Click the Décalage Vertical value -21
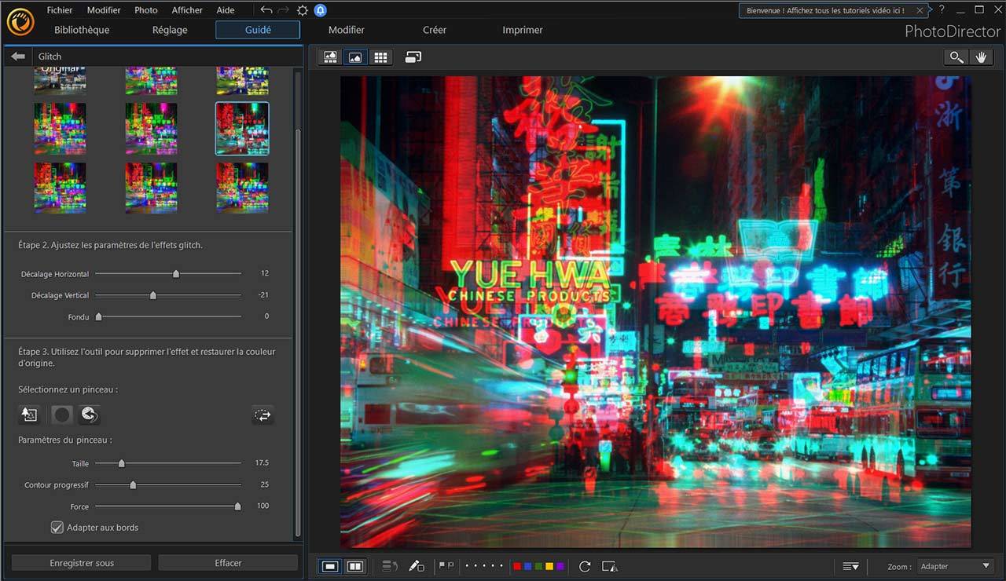Image resolution: width=1006 pixels, height=581 pixels. [263, 295]
